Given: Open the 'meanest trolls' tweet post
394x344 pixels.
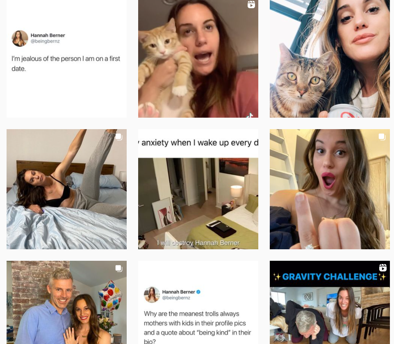Looking at the screenshot, I should [x=198, y=303].
